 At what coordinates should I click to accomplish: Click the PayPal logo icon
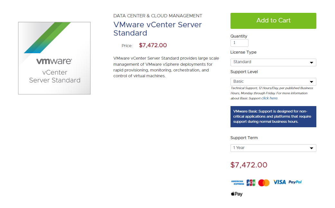(295, 182)
